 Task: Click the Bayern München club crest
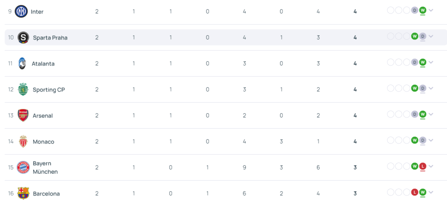23,168
